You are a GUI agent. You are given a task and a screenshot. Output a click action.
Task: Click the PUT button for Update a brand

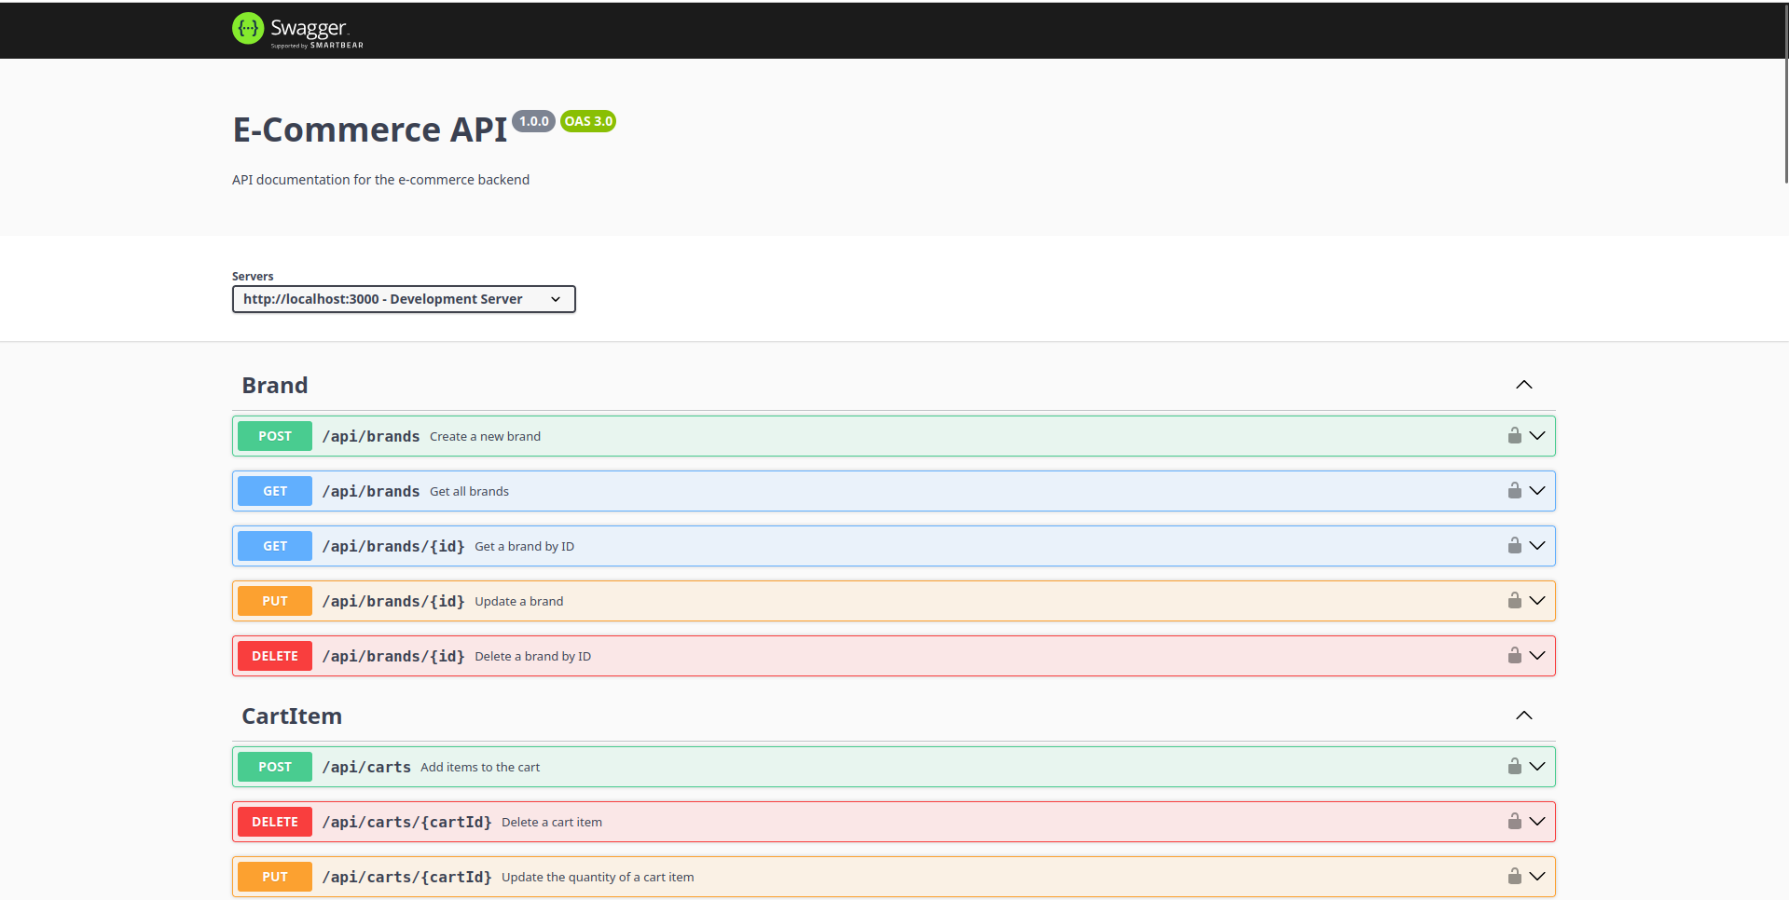(275, 601)
